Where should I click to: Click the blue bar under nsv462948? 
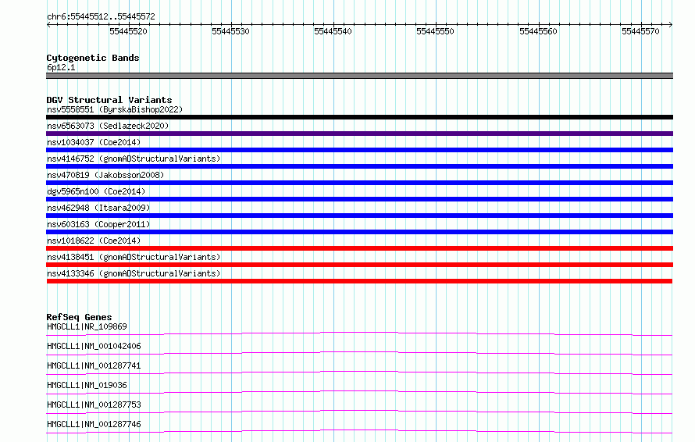[x=359, y=216]
